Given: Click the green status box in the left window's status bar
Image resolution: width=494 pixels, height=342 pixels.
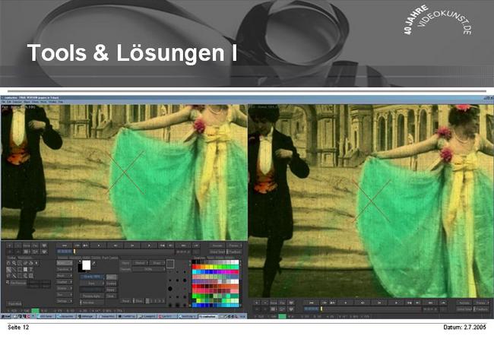Looking at the screenshot, I should (35, 311).
